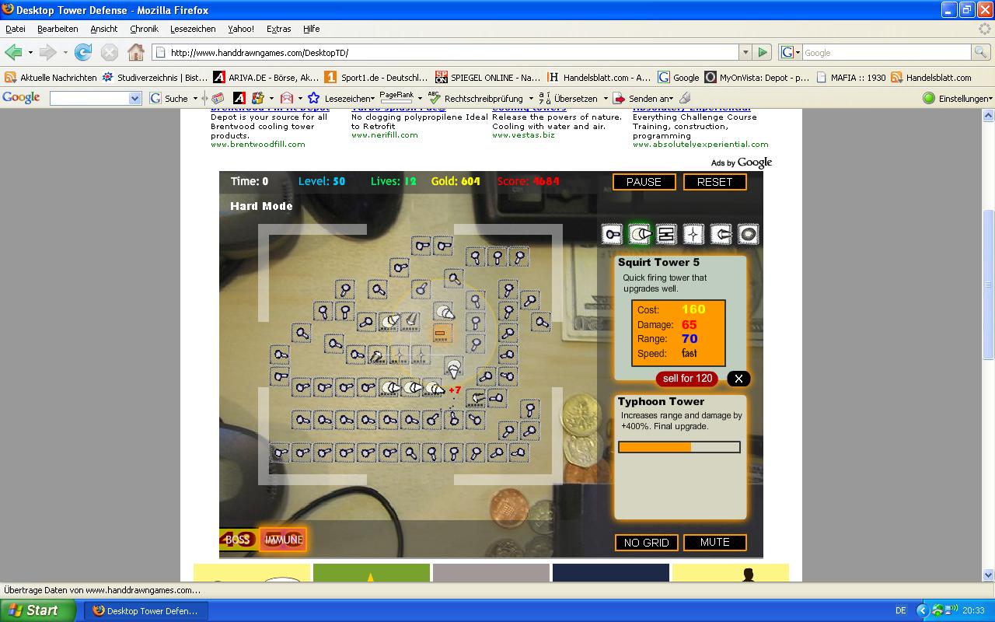Click the Google toolbar logo
The height and width of the screenshot is (622, 995).
pyautogui.click(x=22, y=98)
